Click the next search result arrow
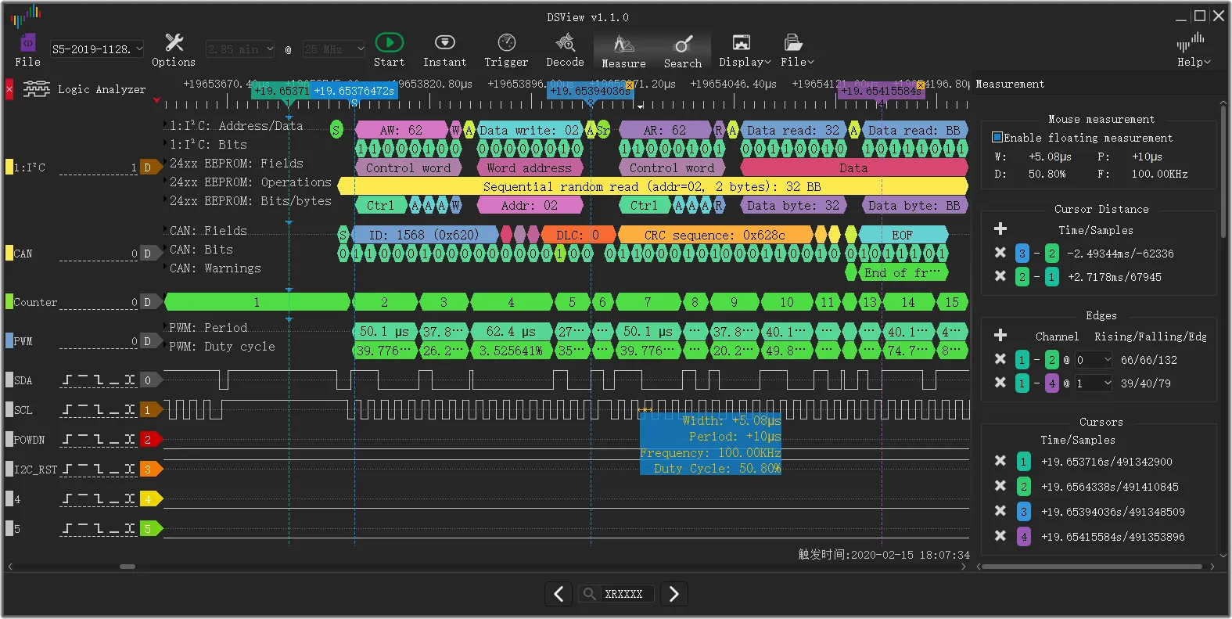Screen dimensions: 1232x619 tap(674, 594)
